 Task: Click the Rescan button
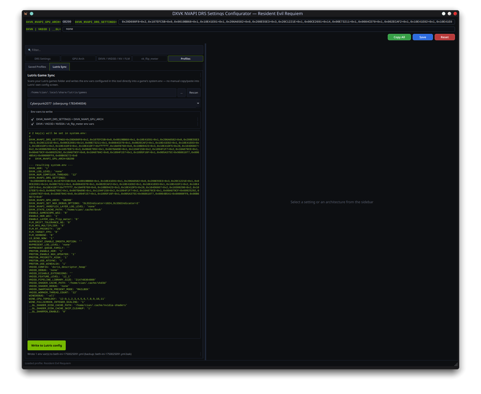tap(194, 93)
